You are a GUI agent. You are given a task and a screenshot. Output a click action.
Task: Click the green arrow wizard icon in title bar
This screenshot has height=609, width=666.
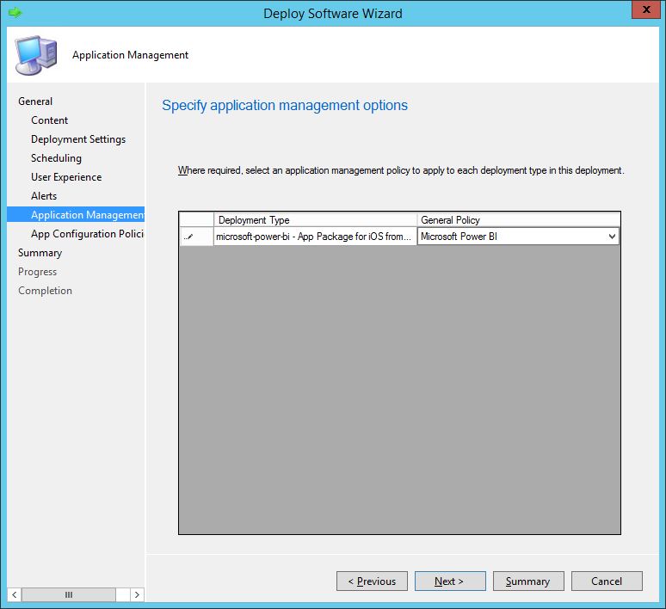click(x=15, y=12)
